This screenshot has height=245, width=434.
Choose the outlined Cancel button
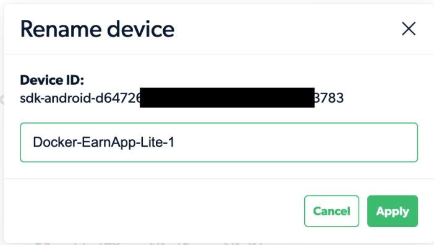click(331, 211)
